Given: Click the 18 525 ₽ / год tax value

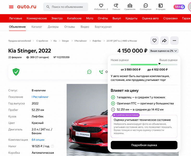Looking at the screenshot, I should 40,146.
